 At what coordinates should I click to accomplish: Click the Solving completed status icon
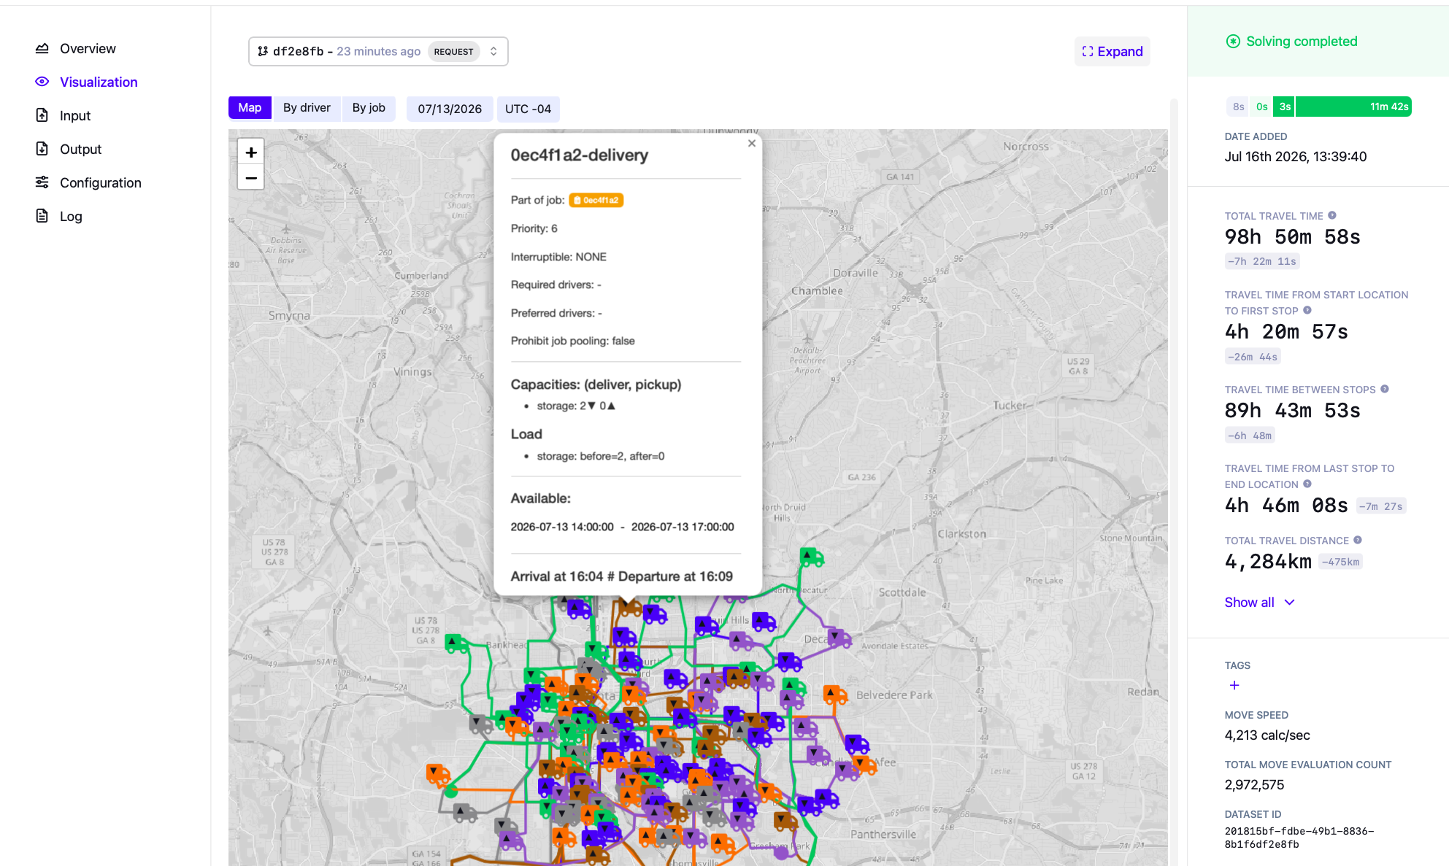point(1233,42)
